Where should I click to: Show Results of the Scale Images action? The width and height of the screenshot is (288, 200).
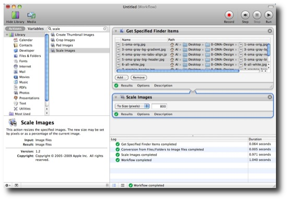pyautogui.click(x=127, y=114)
